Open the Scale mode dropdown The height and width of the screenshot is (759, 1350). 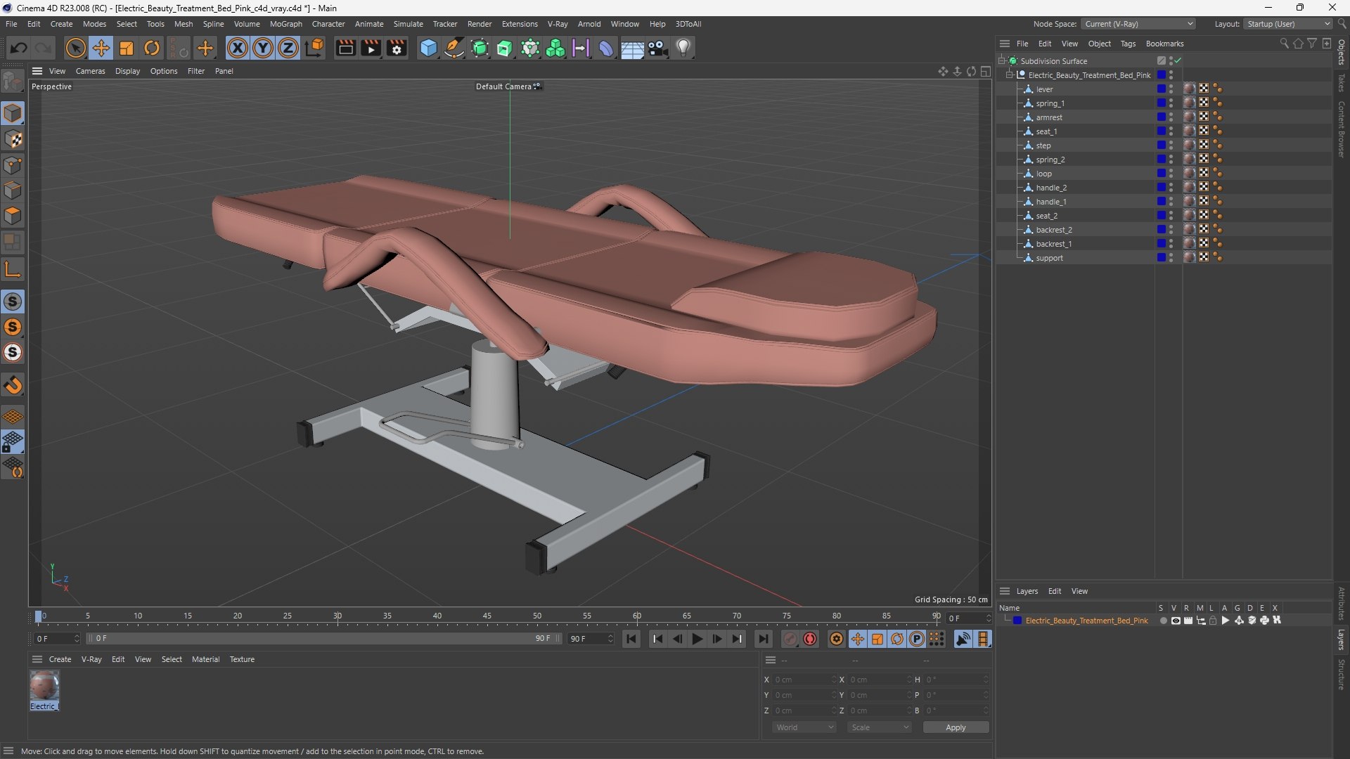tap(880, 727)
